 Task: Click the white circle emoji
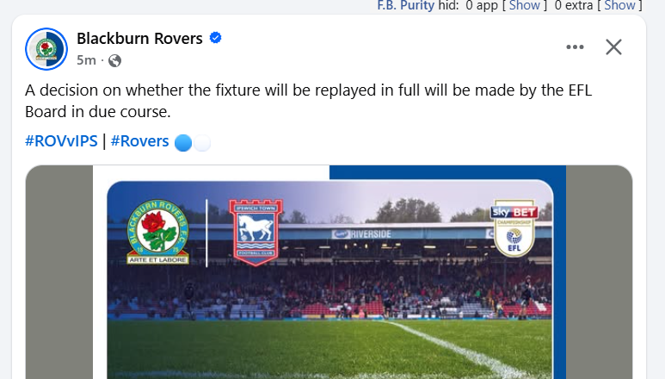coord(202,143)
